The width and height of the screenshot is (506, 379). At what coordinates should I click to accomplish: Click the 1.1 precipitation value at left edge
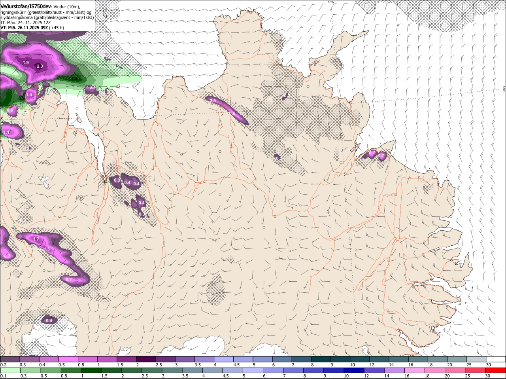(x=6, y=132)
